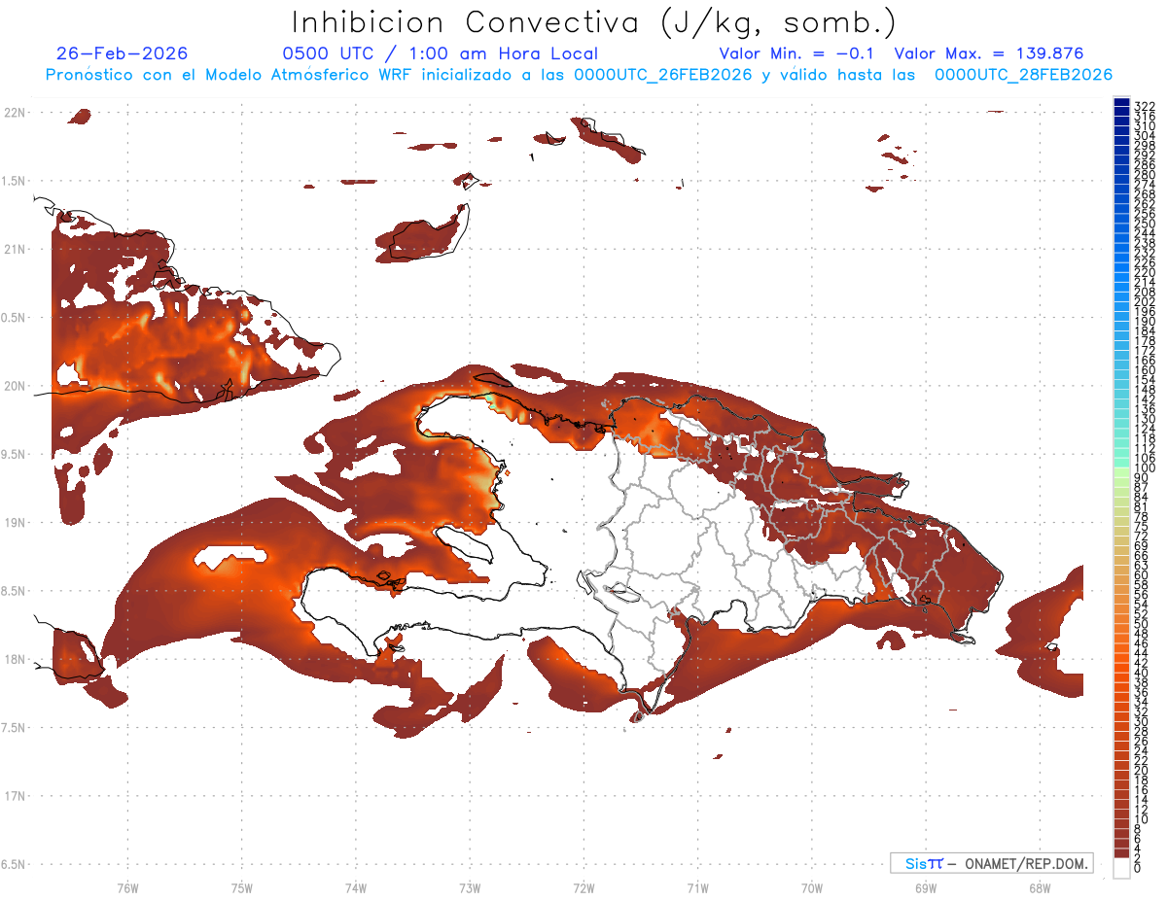
Task: Click the '73W' longitude label
Action: (x=470, y=887)
